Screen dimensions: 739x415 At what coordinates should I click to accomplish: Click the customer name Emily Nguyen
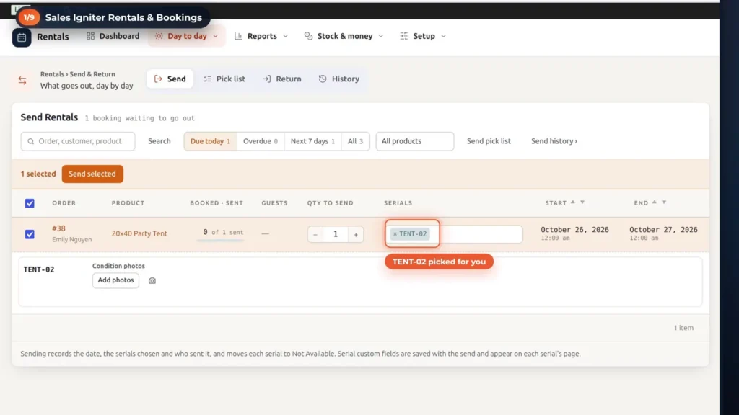[x=71, y=239]
